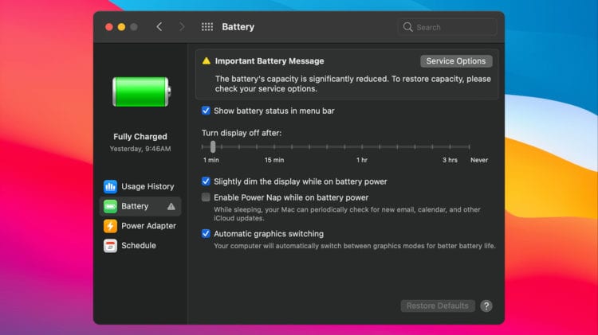The height and width of the screenshot is (335, 598).
Task: Click the Schedule calendar icon
Action: point(110,246)
